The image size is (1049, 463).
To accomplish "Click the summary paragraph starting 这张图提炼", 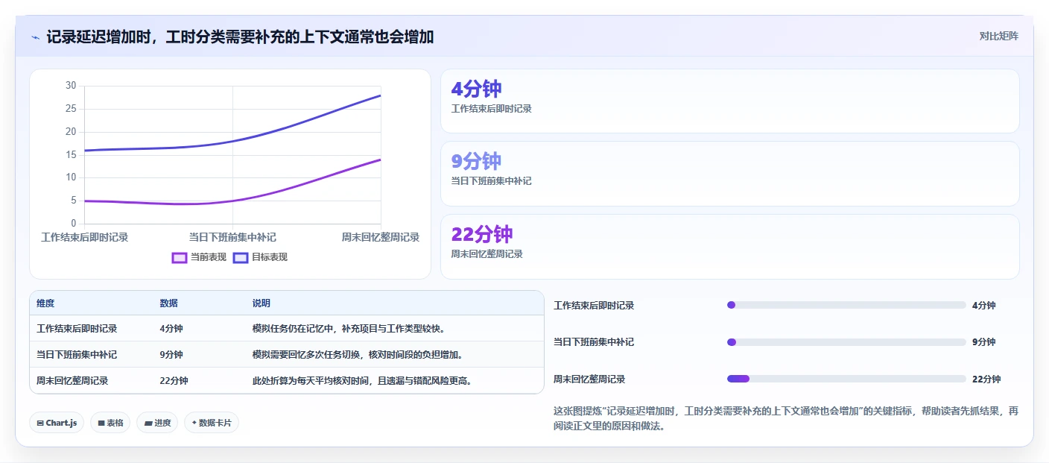I will point(786,419).
